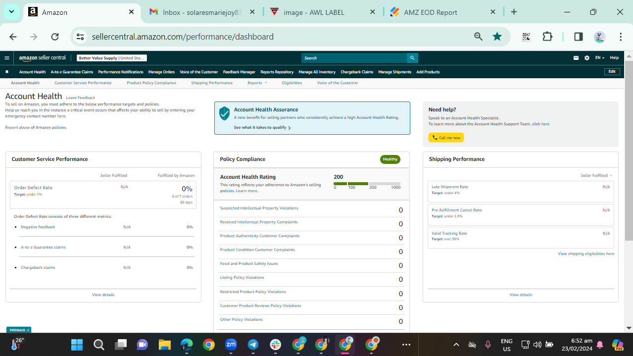633x356 pixels.
Task: Click the Account Health Rating progress bar
Action: click(x=367, y=184)
